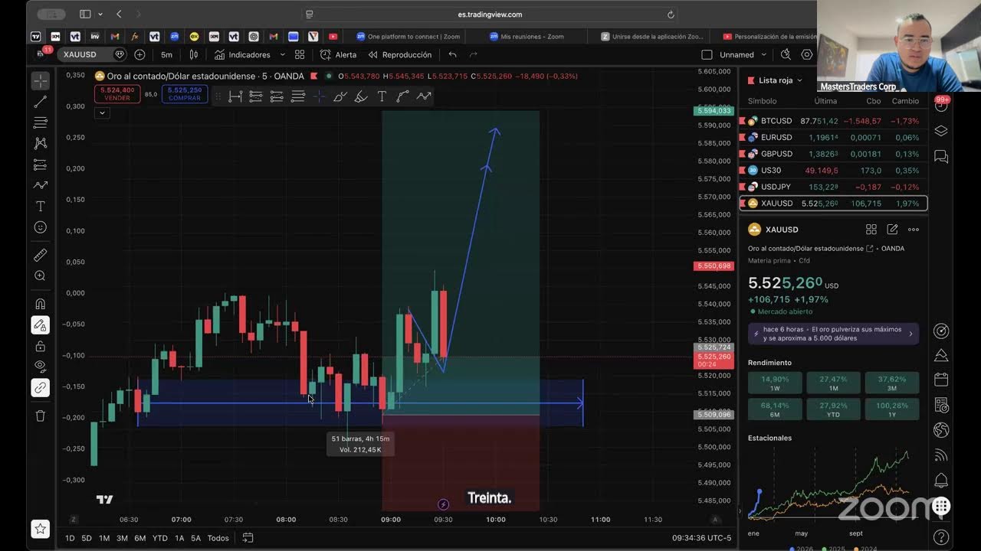Select the brush drawing tool in sidebar
Screen dimensions: 981x551
click(41, 185)
